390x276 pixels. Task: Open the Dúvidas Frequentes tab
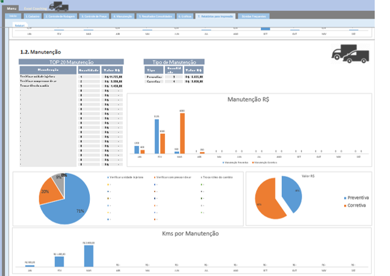pyautogui.click(x=254, y=17)
